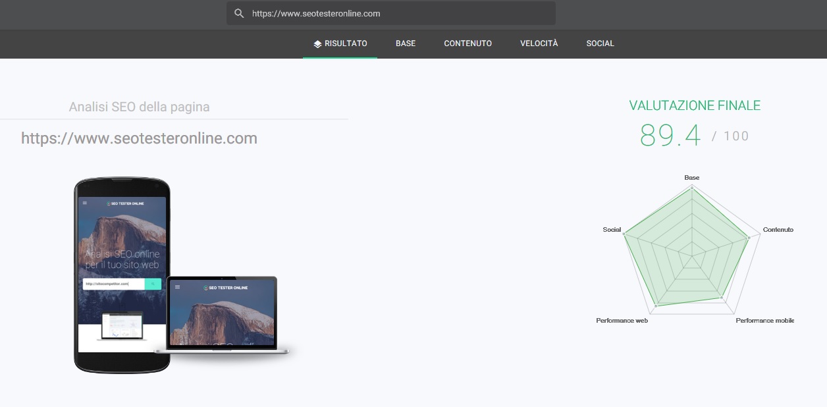Open the RISULTATO tab
The height and width of the screenshot is (407, 827).
tap(340, 43)
